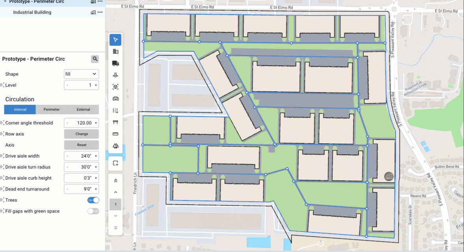Decrease Drive aisle width
464x252 pixels.
pyautogui.click(x=67, y=156)
